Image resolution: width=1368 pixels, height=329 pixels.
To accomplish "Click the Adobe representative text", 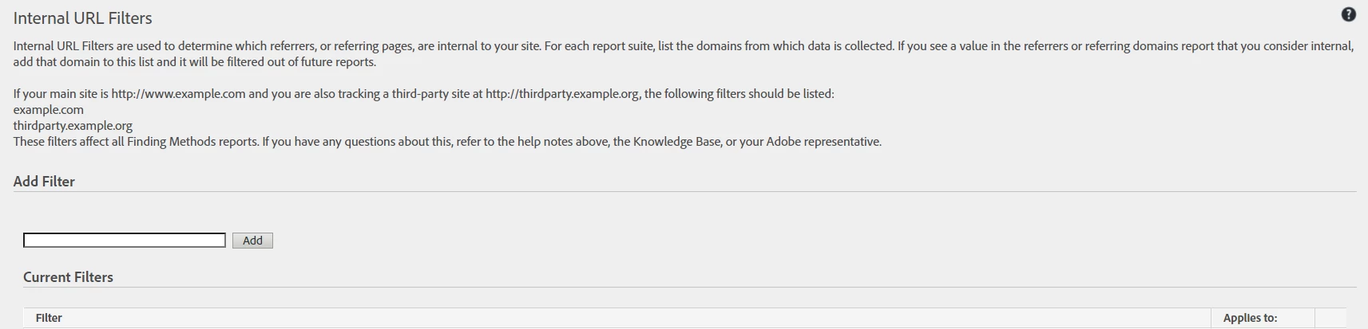I will pyautogui.click(x=823, y=142).
